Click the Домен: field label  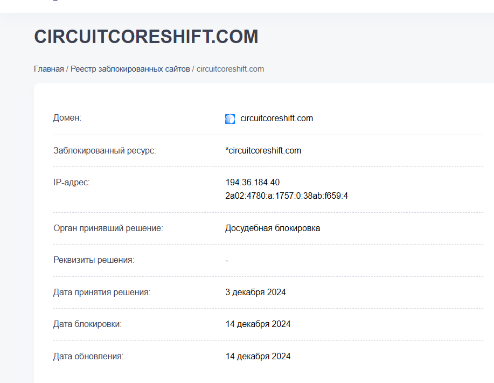67,118
